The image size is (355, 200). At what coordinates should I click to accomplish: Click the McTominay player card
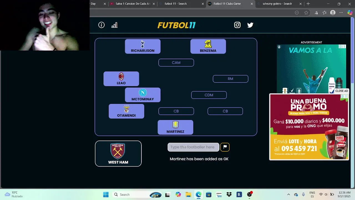coord(143,95)
